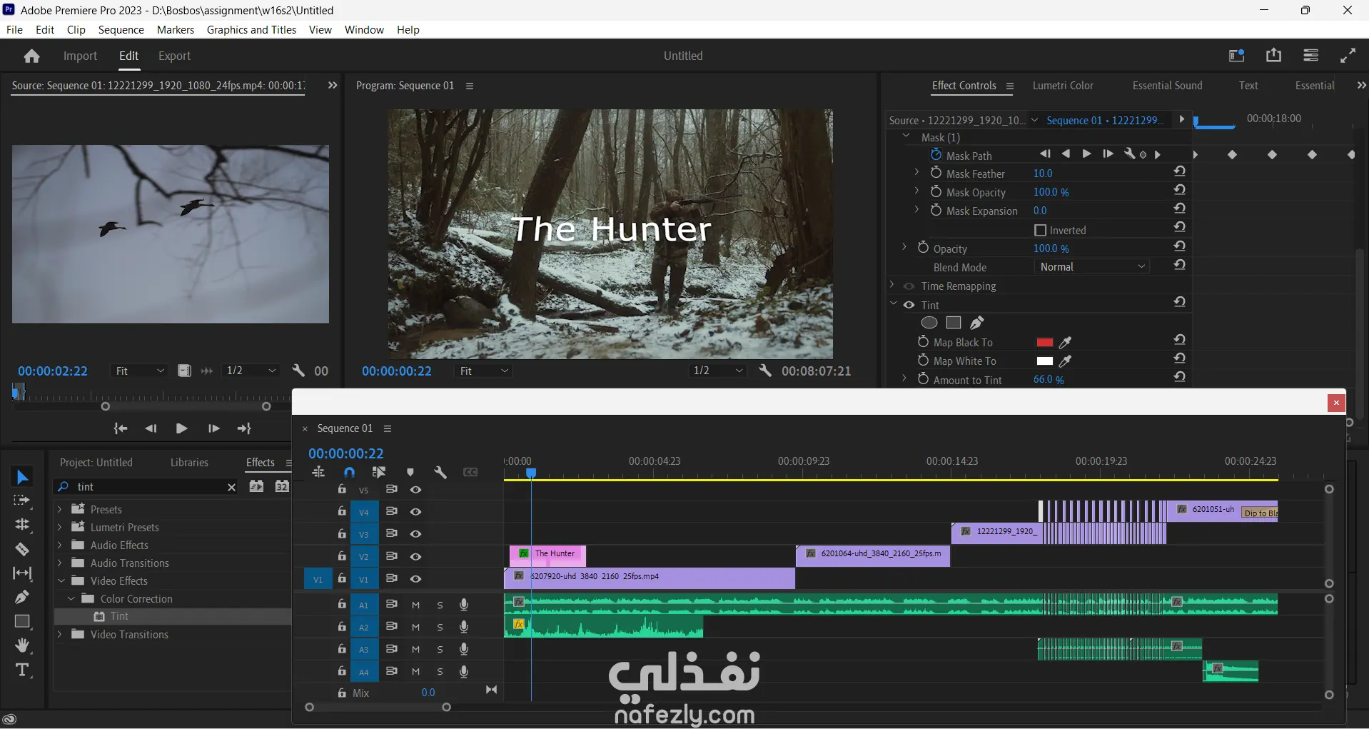Expand the Time Remapping property
The height and width of the screenshot is (729, 1369).
point(892,285)
